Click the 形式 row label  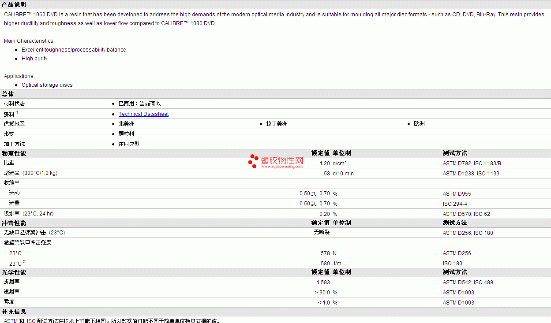coord(9,134)
